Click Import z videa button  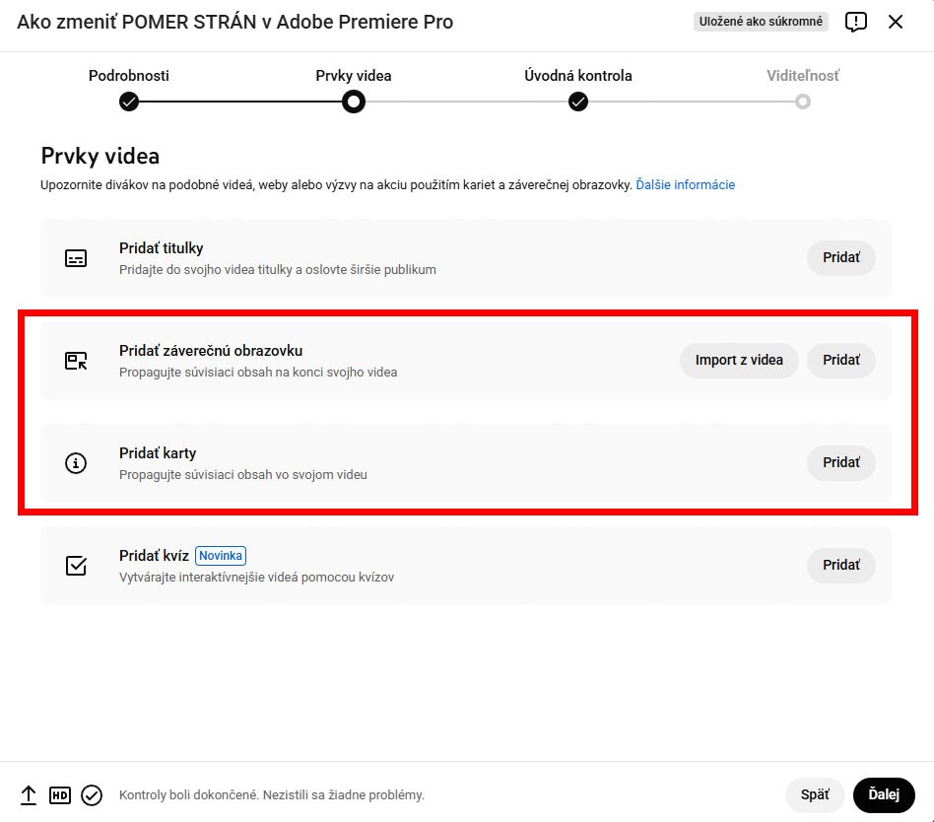point(739,361)
